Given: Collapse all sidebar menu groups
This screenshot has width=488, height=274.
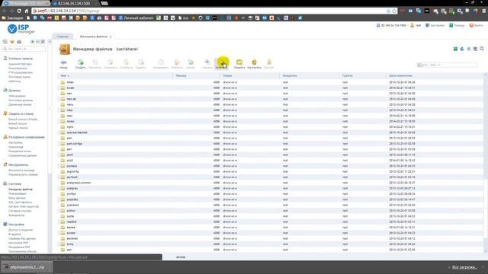Looking at the screenshot, I should pyautogui.click(x=37, y=42).
